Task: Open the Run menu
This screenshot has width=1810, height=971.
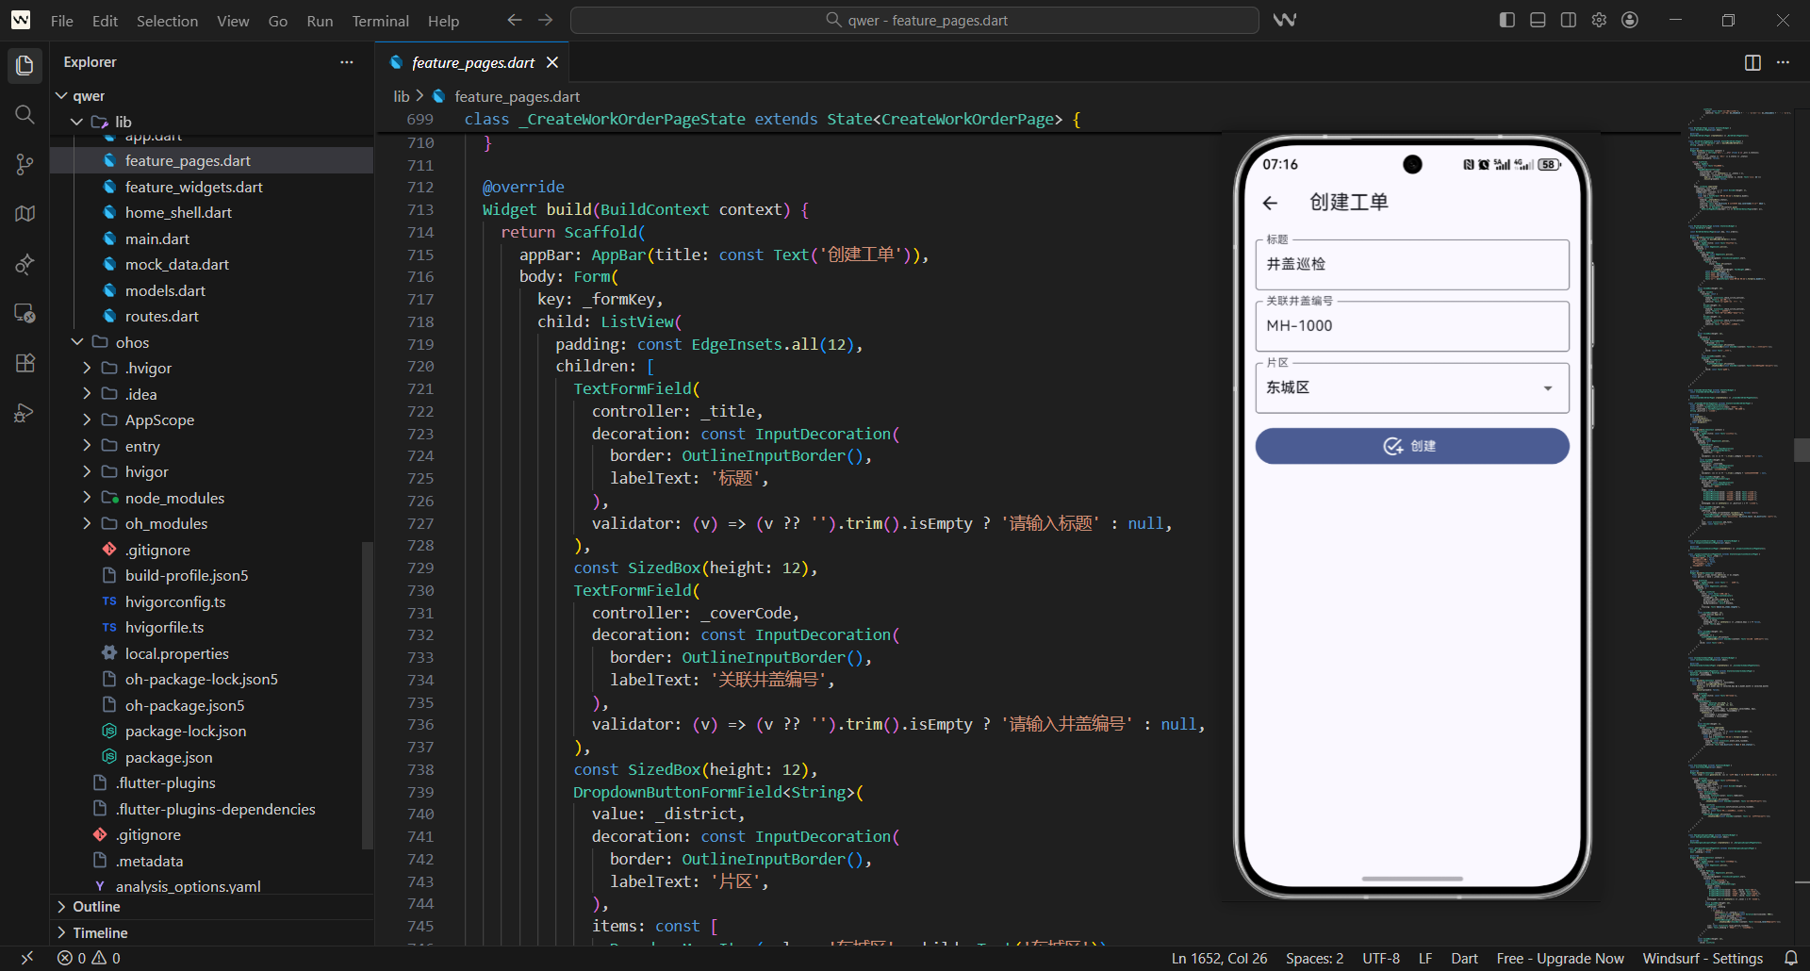Action: 320,21
